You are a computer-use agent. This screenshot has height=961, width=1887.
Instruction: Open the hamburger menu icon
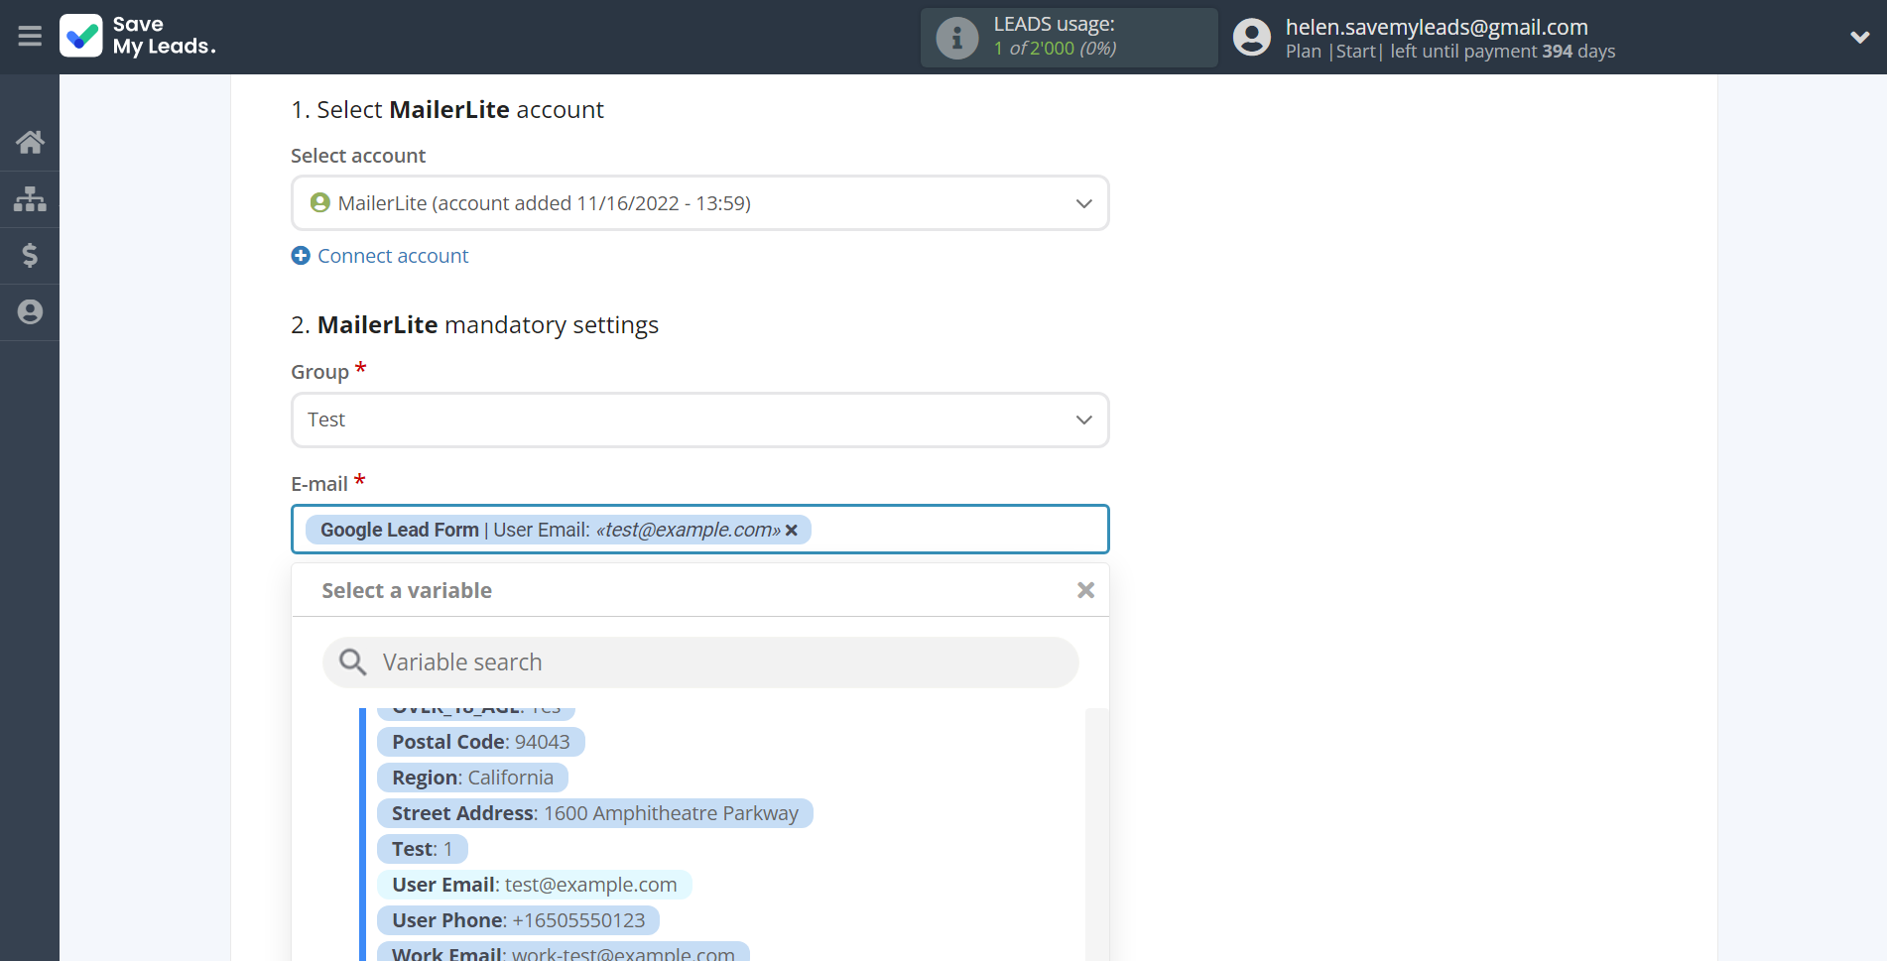tap(30, 37)
